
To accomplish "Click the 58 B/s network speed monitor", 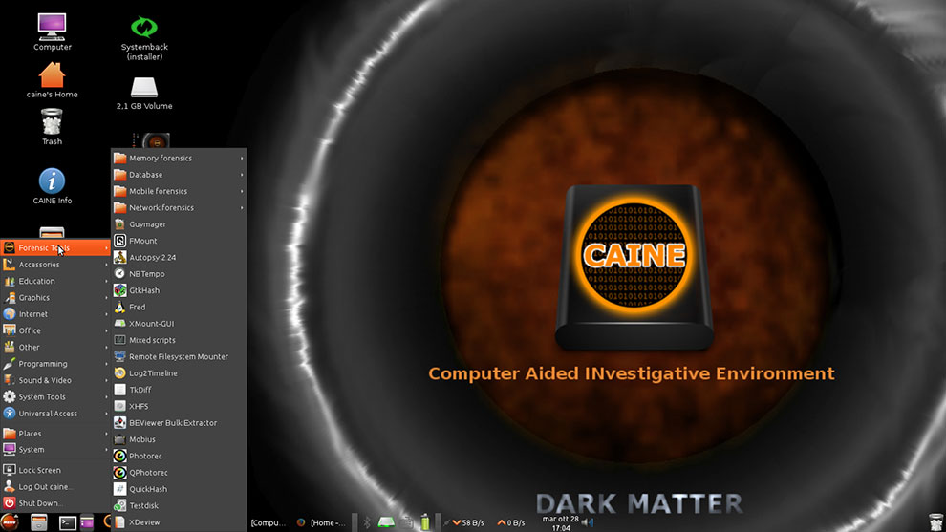I will pos(469,523).
